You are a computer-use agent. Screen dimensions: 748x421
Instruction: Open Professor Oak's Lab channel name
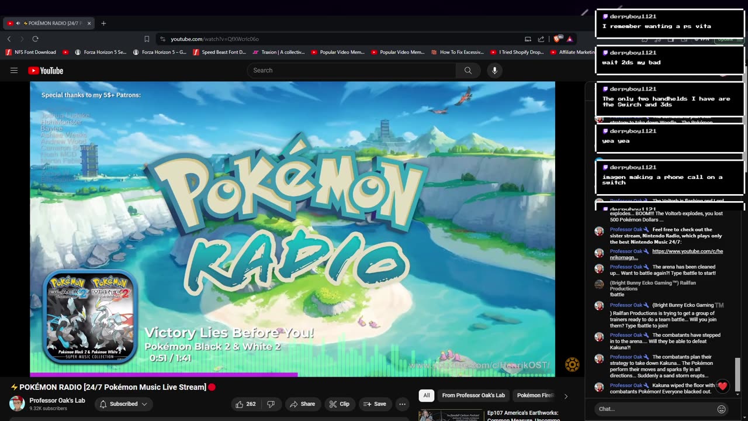click(57, 401)
